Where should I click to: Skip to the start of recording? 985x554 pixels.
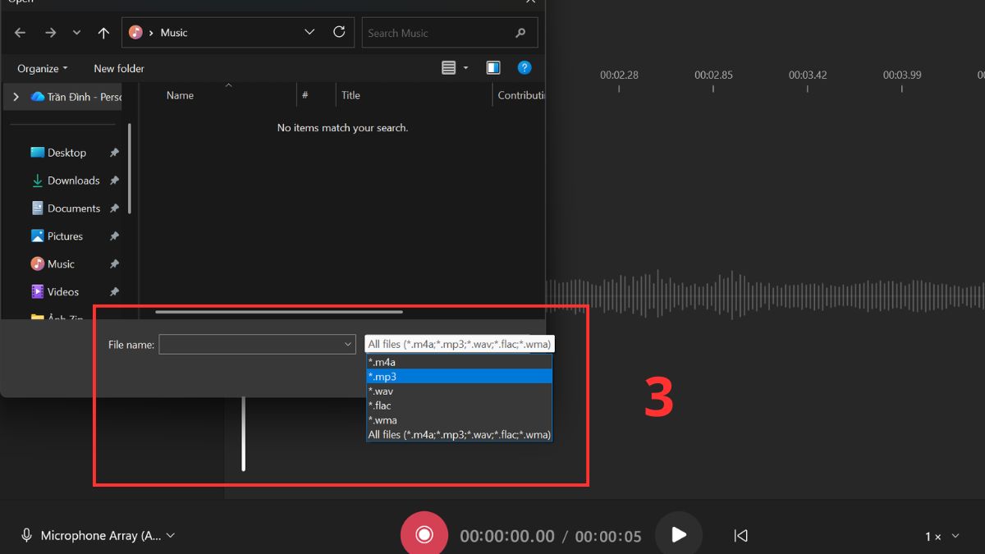click(740, 536)
